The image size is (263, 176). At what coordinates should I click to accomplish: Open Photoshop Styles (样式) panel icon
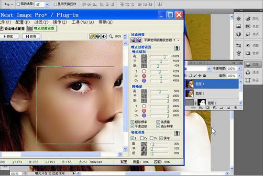tap(248, 34)
